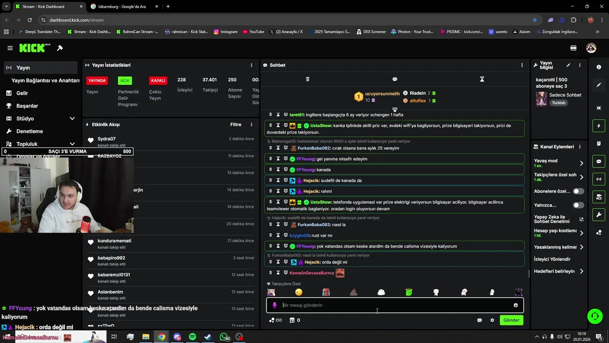Click the trash icon under the Sohbet header
Screen dimensions: 609x343
tap(307, 79)
